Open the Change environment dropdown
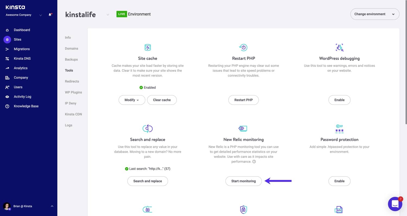Viewport: 407px width, 216px height. (375, 14)
